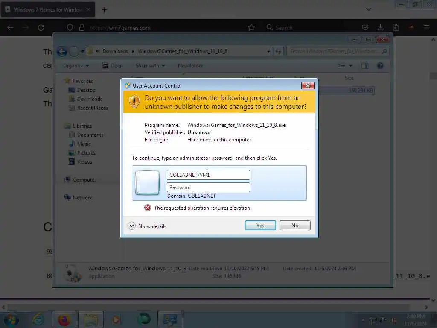Click the Explorer address refresh icon
The image size is (437, 328).
(x=278, y=51)
